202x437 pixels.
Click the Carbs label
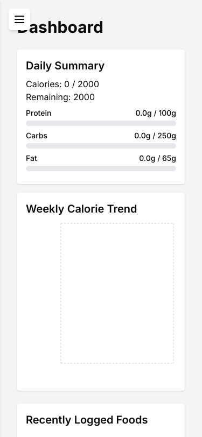click(x=37, y=136)
